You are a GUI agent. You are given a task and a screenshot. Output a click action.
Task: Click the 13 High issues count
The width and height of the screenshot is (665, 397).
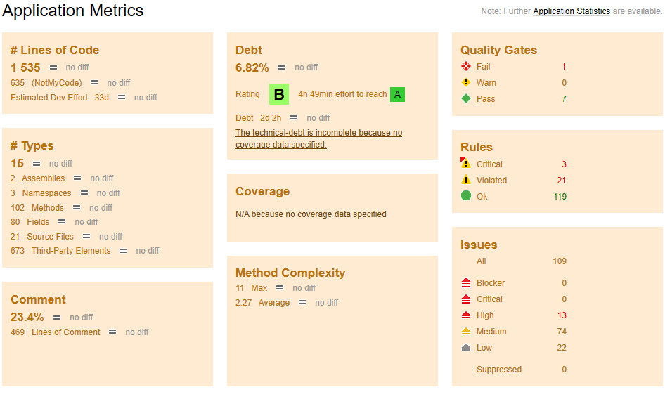561,315
